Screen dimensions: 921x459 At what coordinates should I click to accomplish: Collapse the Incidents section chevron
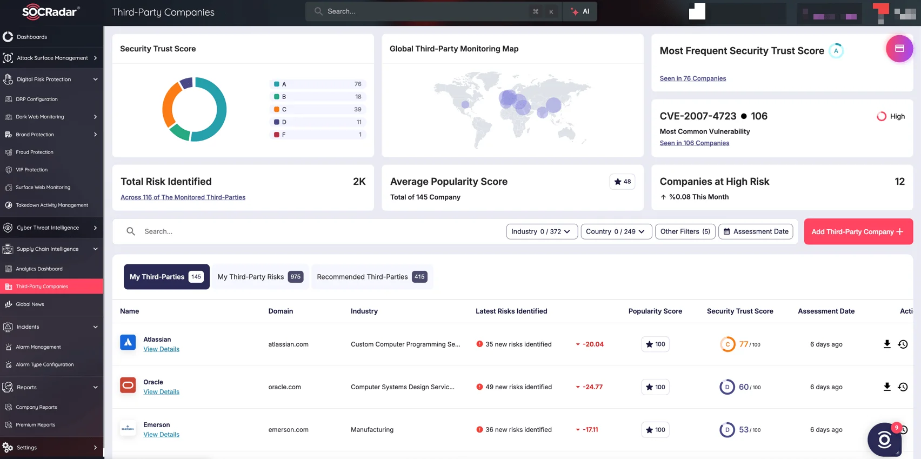(95, 327)
